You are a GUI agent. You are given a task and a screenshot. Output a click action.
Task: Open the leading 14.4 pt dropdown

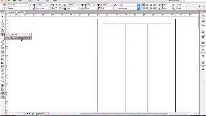click(x=47, y=8)
